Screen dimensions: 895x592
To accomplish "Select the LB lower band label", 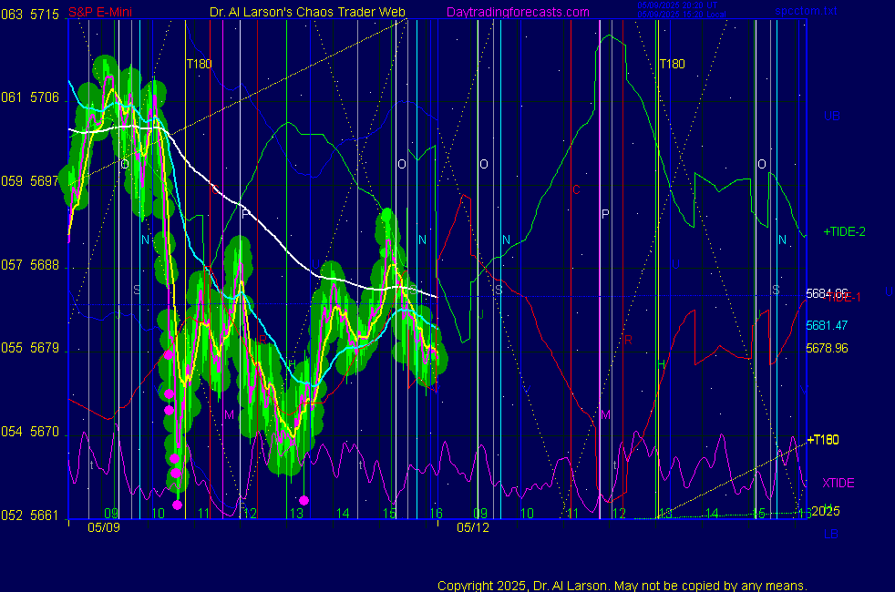I will pyautogui.click(x=831, y=535).
